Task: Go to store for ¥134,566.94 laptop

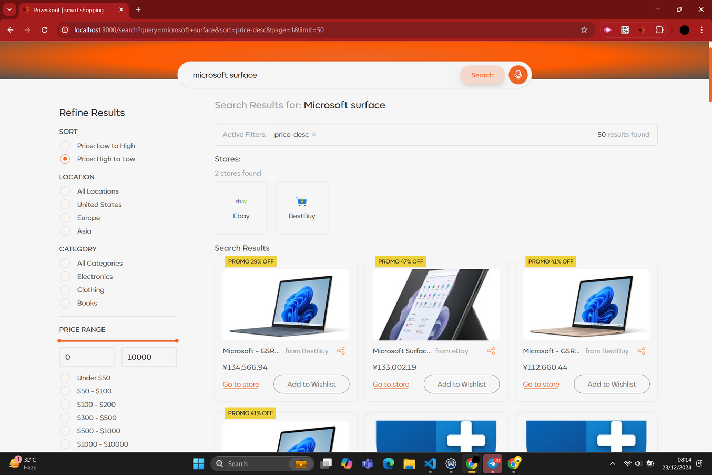Action: (241, 385)
